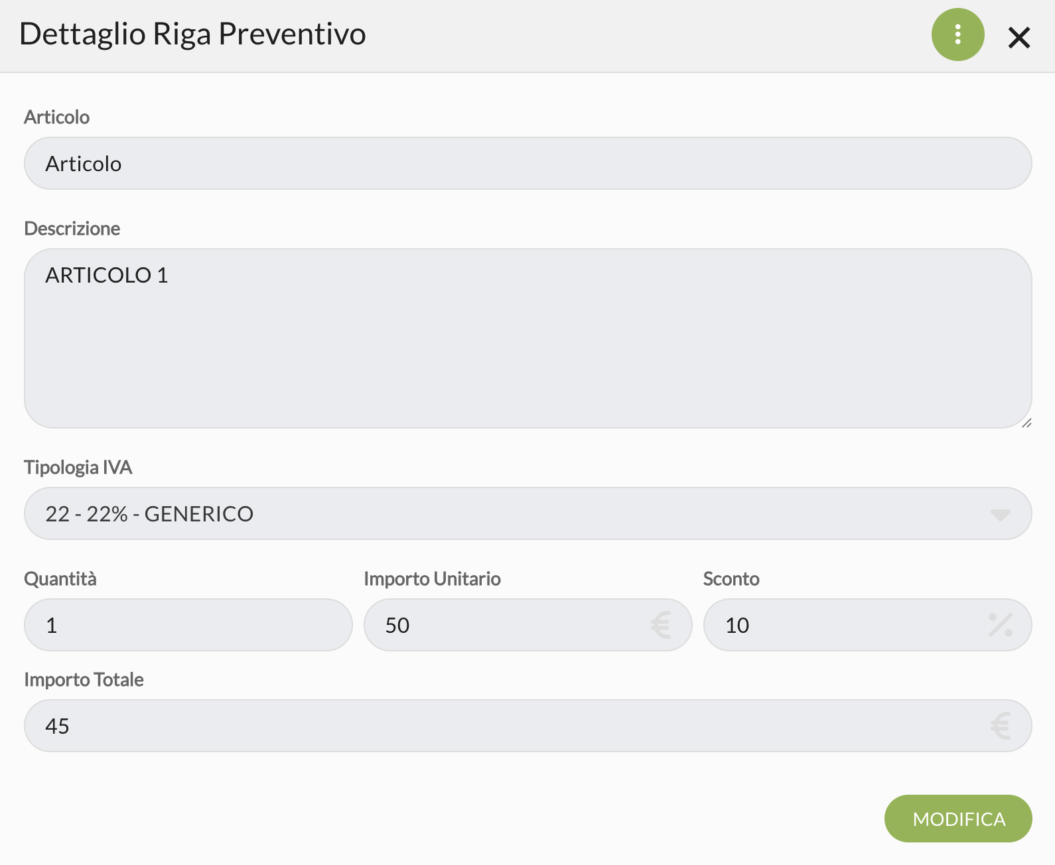This screenshot has height=865, width=1055.
Task: Click the 'Quantità' label text
Action: pos(60,579)
